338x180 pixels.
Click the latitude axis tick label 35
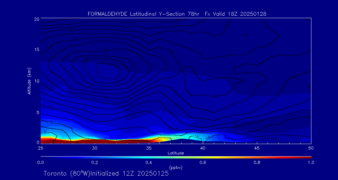[149, 148]
